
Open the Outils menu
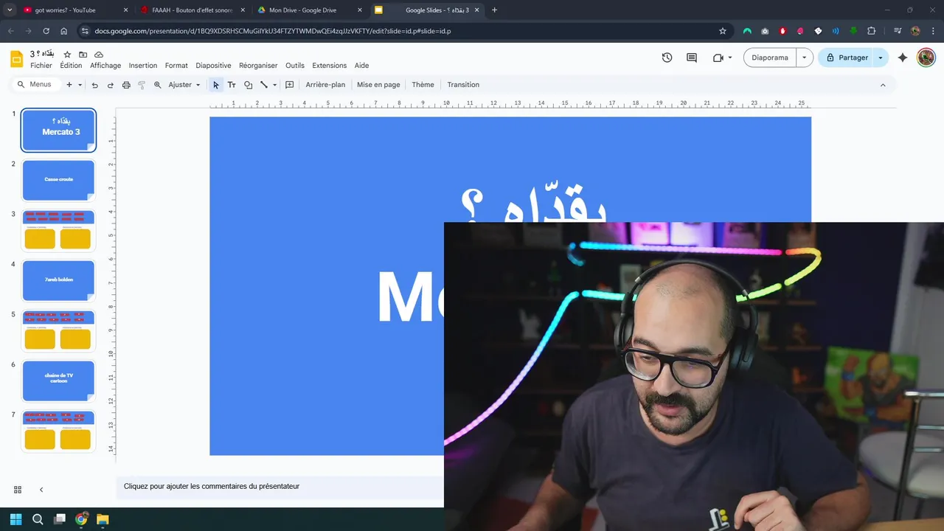(295, 66)
